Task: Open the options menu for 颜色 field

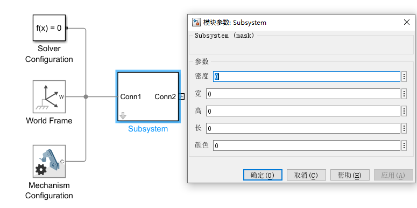Action: 404,145
